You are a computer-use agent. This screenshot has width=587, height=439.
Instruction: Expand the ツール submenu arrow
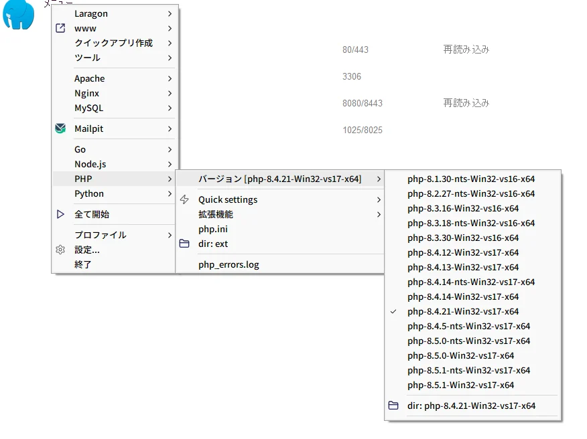pos(170,58)
